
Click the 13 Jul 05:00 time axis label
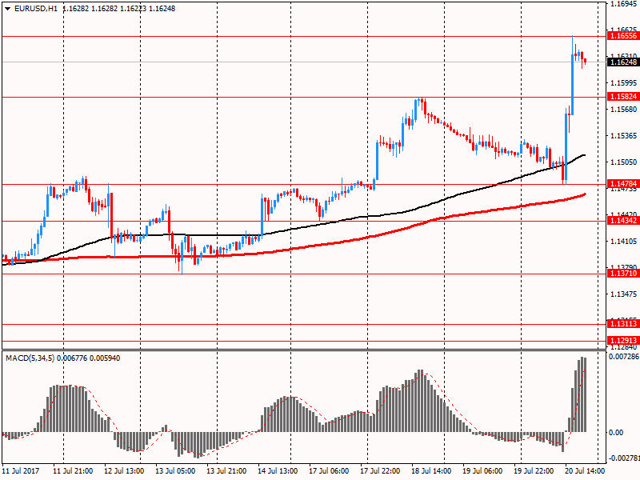(x=175, y=471)
